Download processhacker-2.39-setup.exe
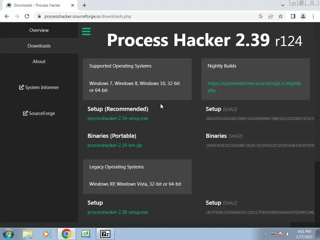The height and width of the screenshot is (240, 320). click(x=118, y=118)
